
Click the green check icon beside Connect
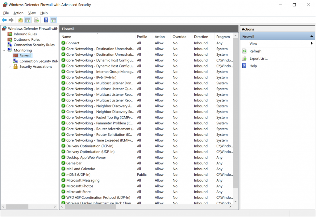(x=63, y=43)
